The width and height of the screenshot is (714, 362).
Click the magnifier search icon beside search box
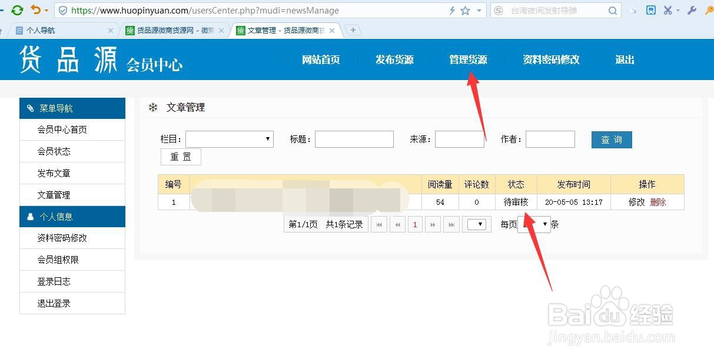click(x=613, y=10)
